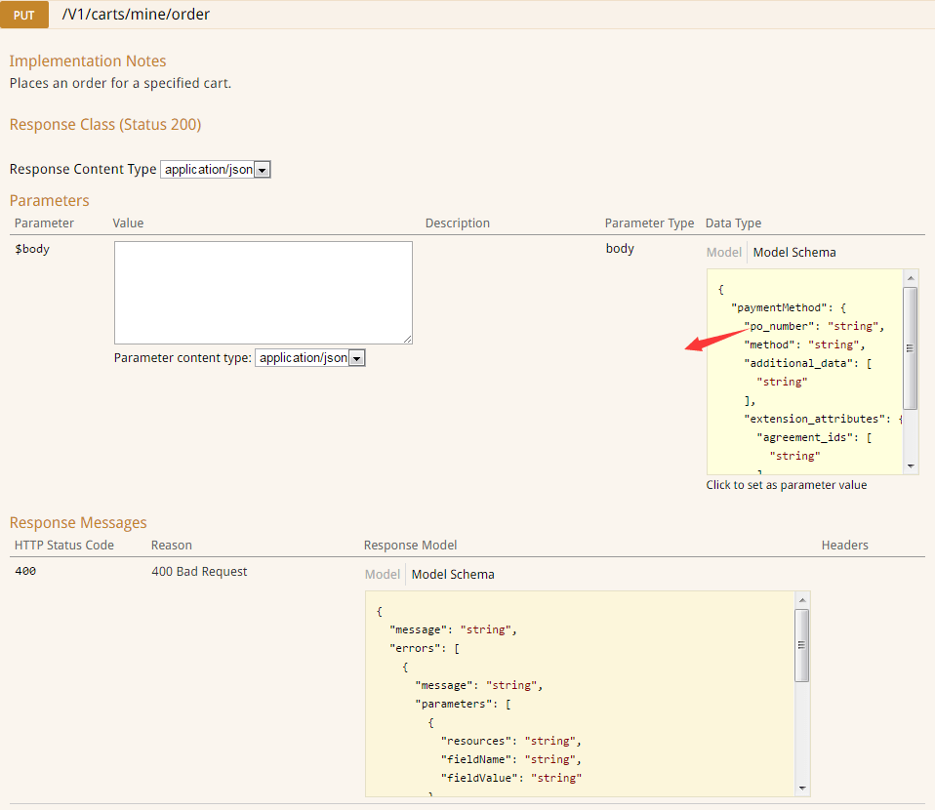
Task: Click the Parameter content type dropdown arrow
Action: [357, 357]
